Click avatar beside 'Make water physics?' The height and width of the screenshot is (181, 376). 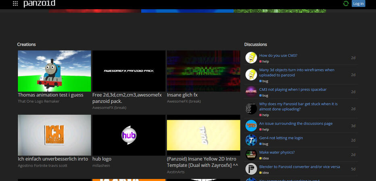(251, 154)
